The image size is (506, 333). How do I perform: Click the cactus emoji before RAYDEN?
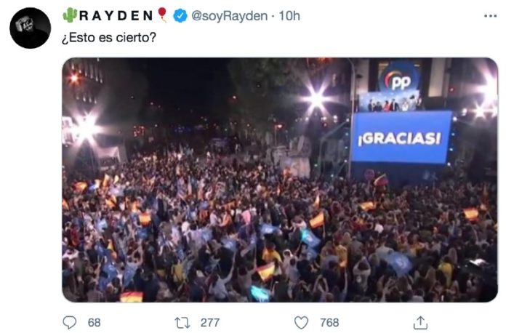coord(70,15)
